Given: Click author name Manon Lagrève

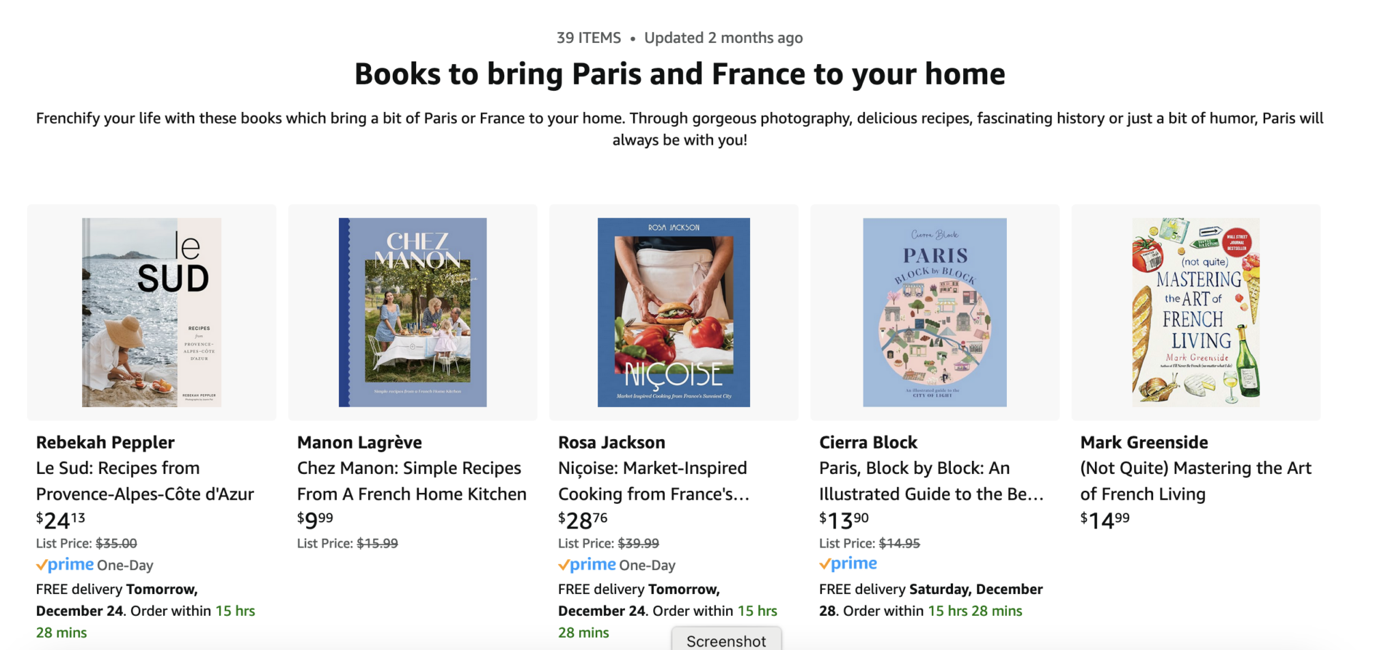Looking at the screenshot, I should point(359,442).
